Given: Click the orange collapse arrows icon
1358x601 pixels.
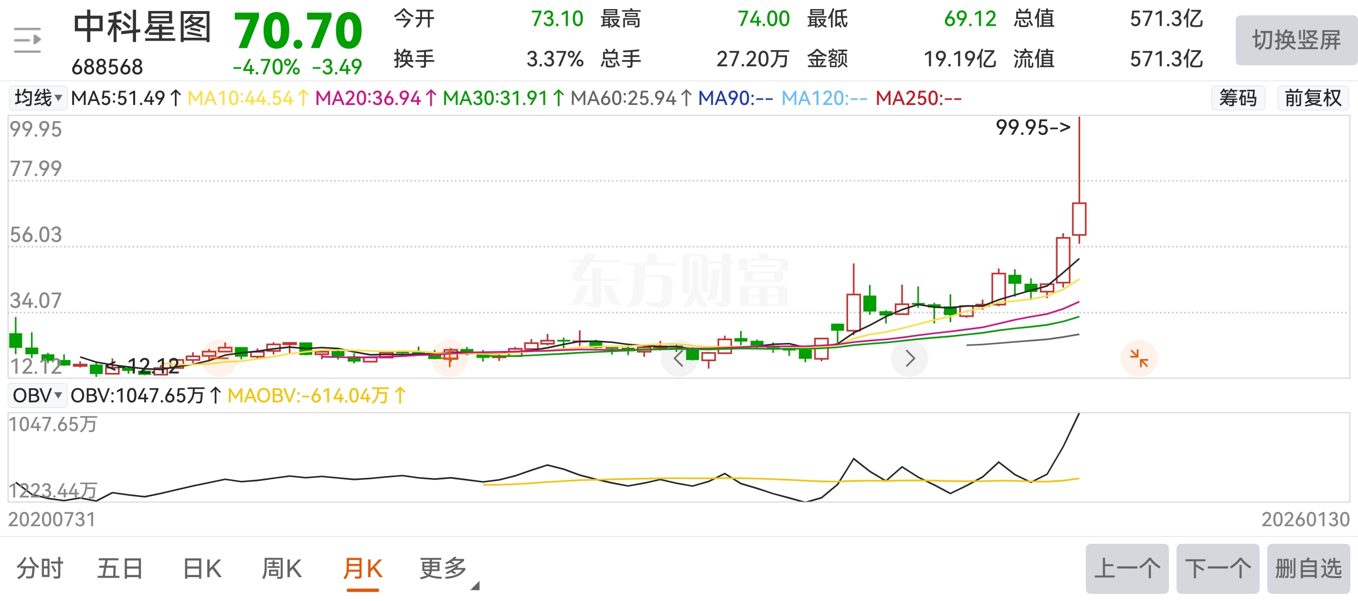Looking at the screenshot, I should click(1139, 359).
